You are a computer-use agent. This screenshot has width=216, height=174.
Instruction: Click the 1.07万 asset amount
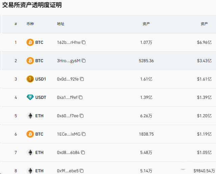[146, 42]
